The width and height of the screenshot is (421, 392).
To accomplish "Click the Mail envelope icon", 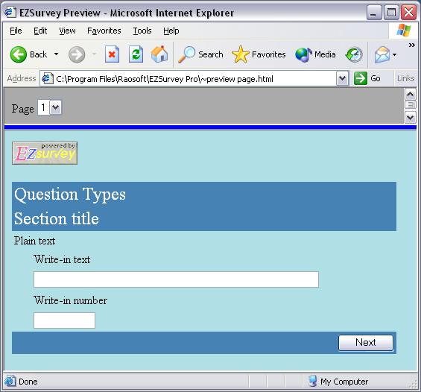I will [x=382, y=54].
